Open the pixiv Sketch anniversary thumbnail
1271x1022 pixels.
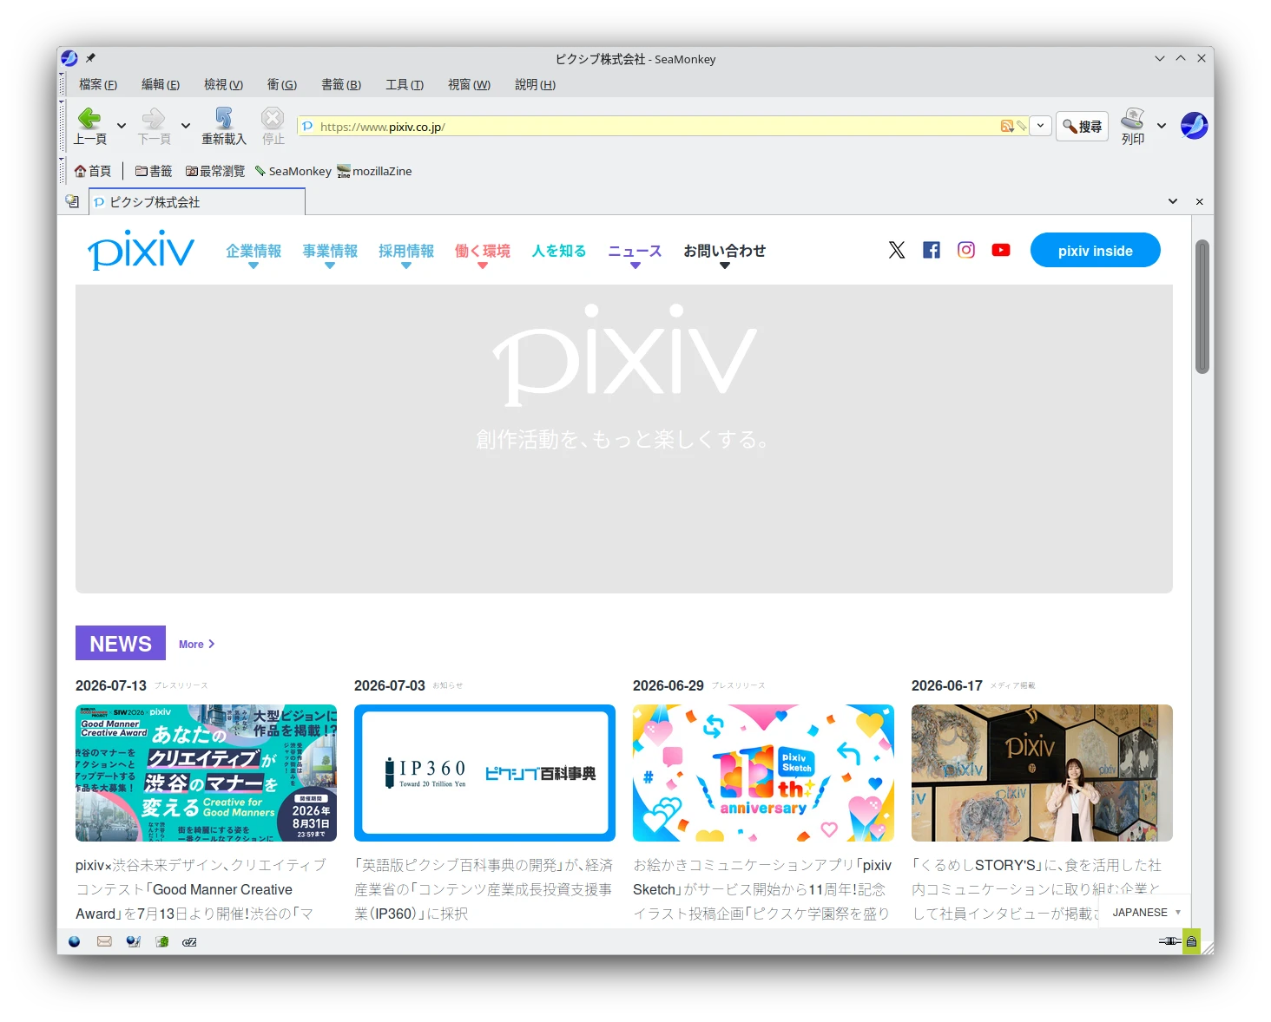pos(763,772)
